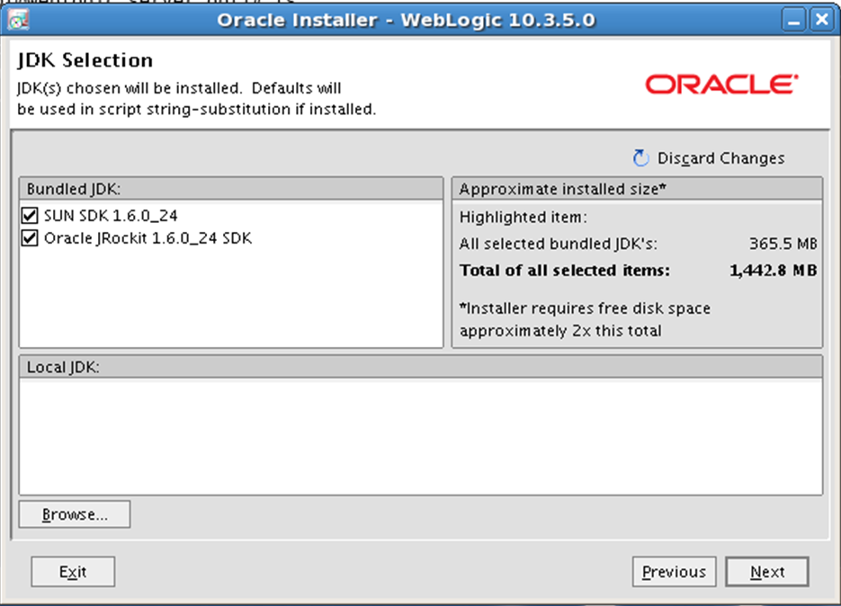Screen dimensions: 841x606
Task: Click the 365.5 MB bundled JDK size value
Action: pyautogui.click(x=783, y=244)
